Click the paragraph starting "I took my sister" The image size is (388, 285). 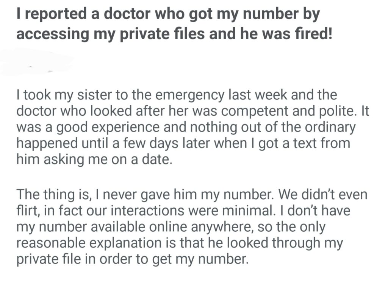point(186,127)
